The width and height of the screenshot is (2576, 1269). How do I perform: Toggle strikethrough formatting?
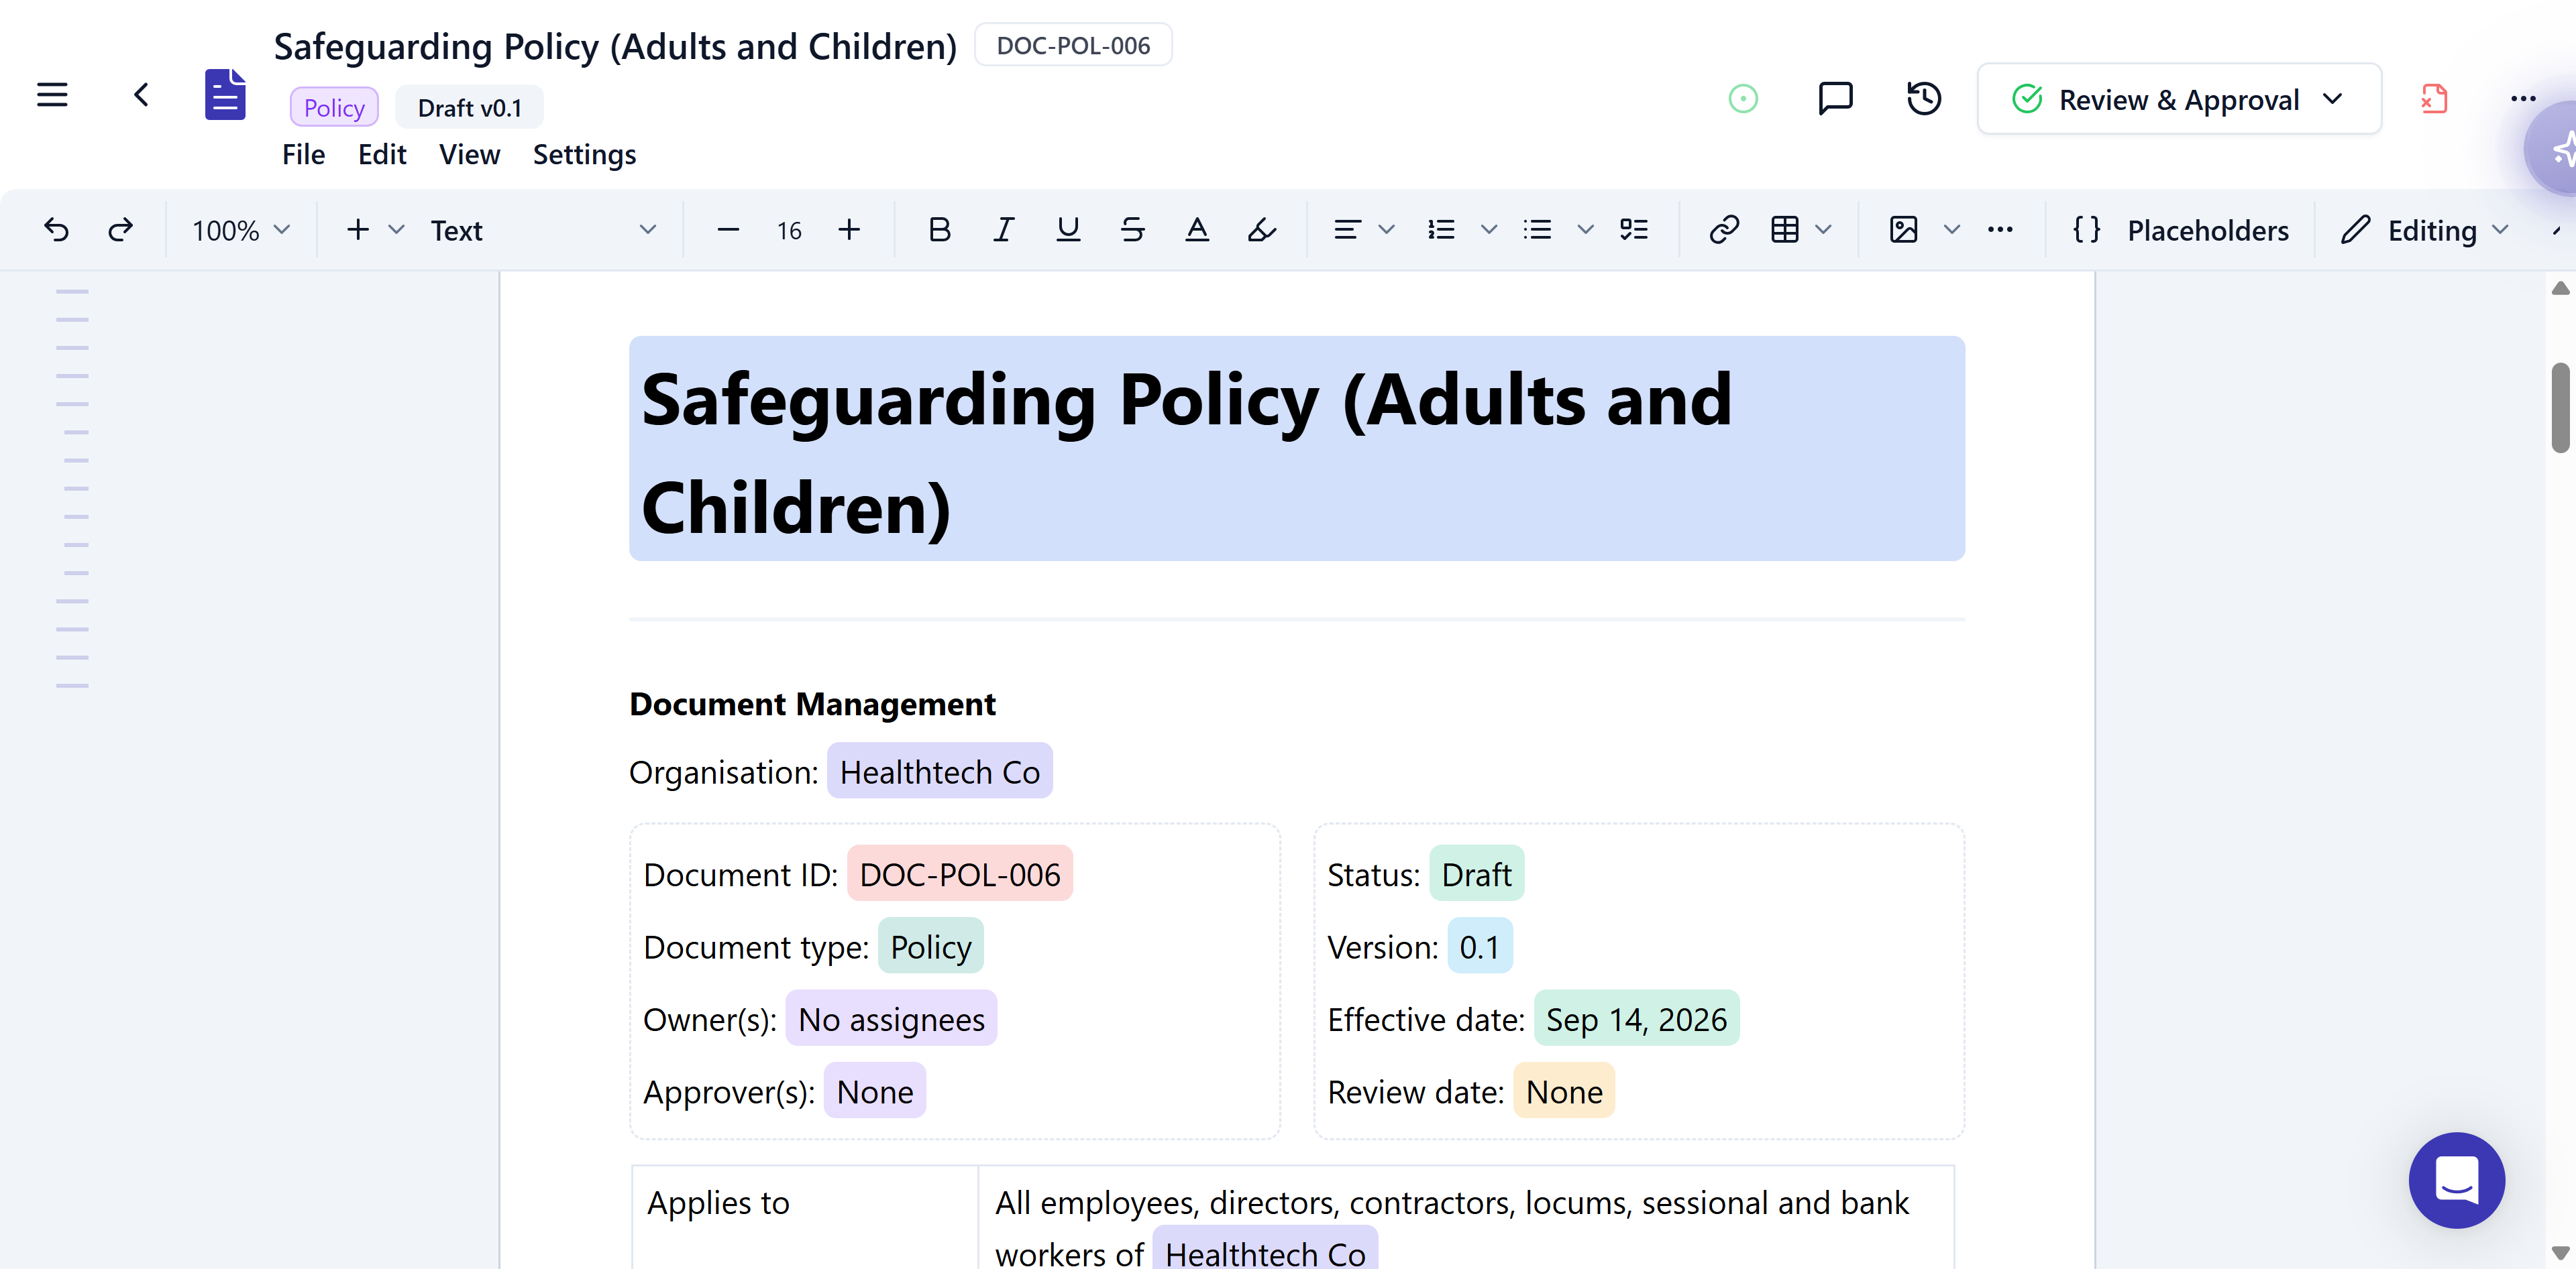(1132, 230)
